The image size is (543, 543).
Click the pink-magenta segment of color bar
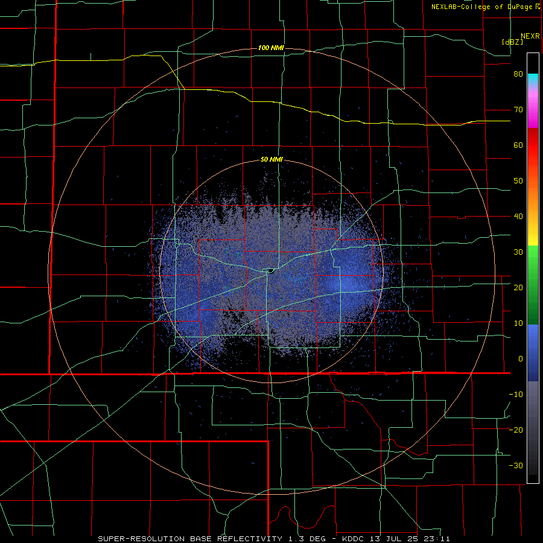(533, 107)
